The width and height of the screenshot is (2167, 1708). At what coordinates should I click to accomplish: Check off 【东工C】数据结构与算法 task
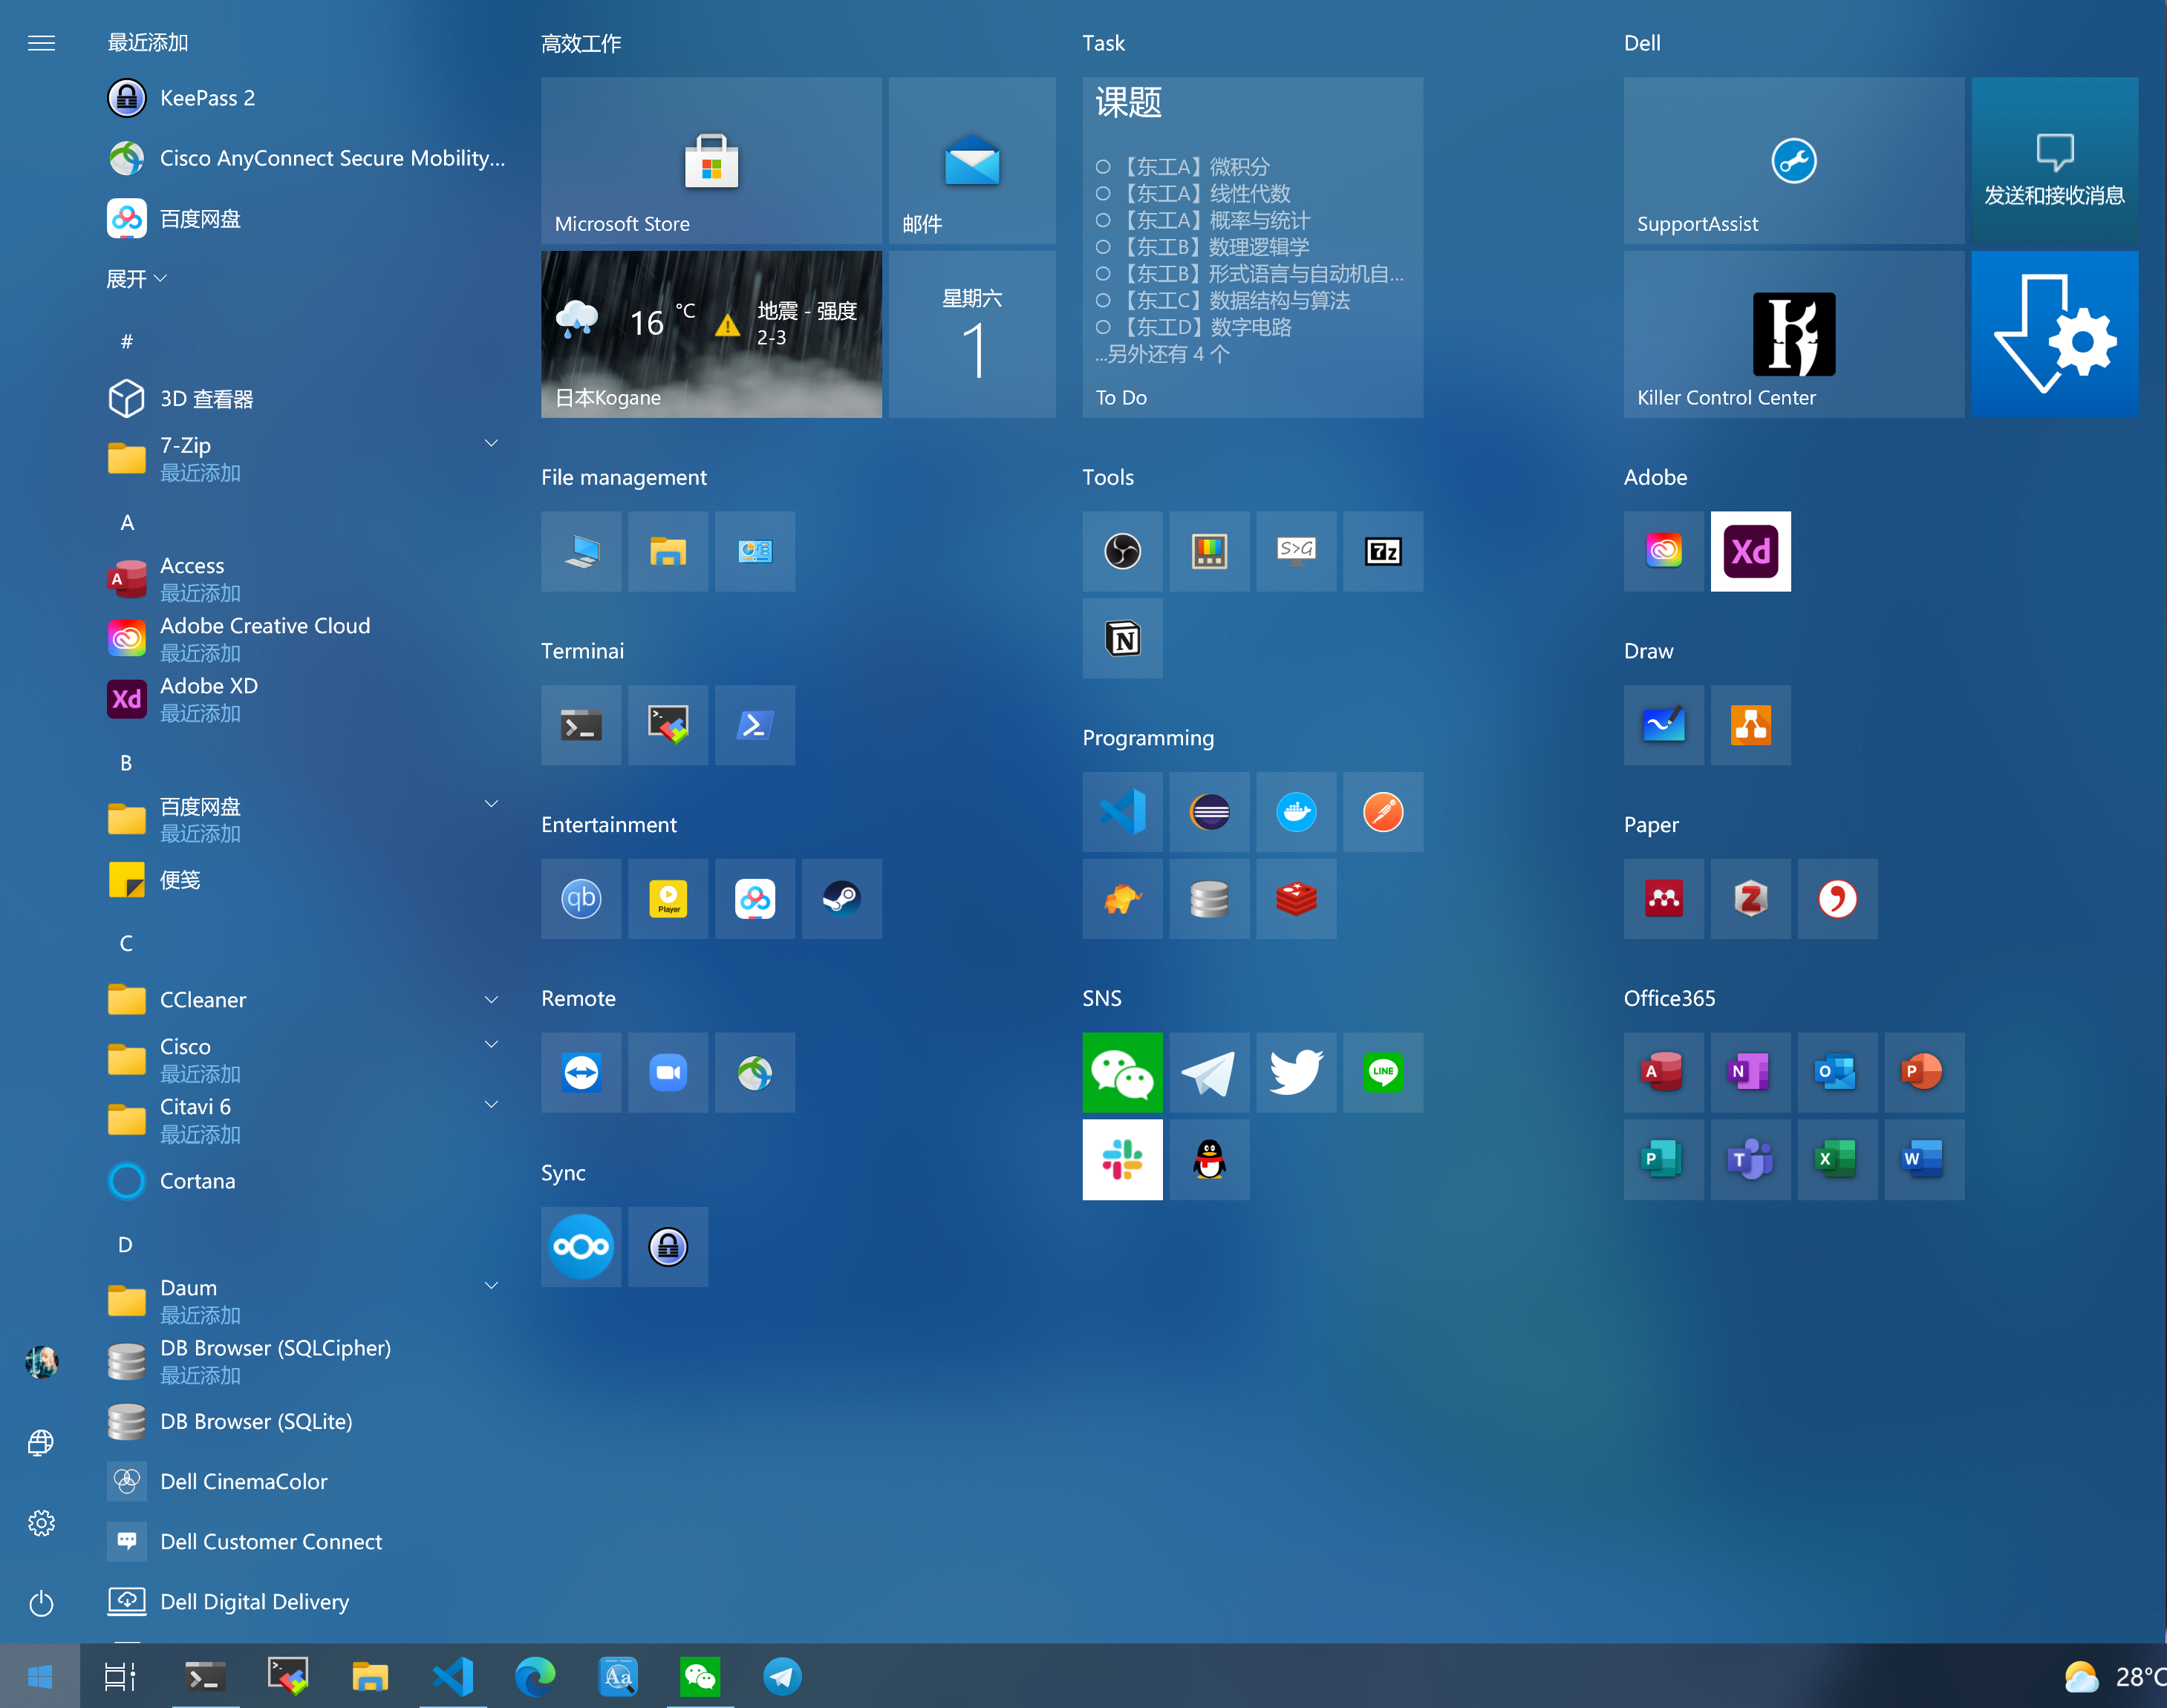(x=1103, y=300)
